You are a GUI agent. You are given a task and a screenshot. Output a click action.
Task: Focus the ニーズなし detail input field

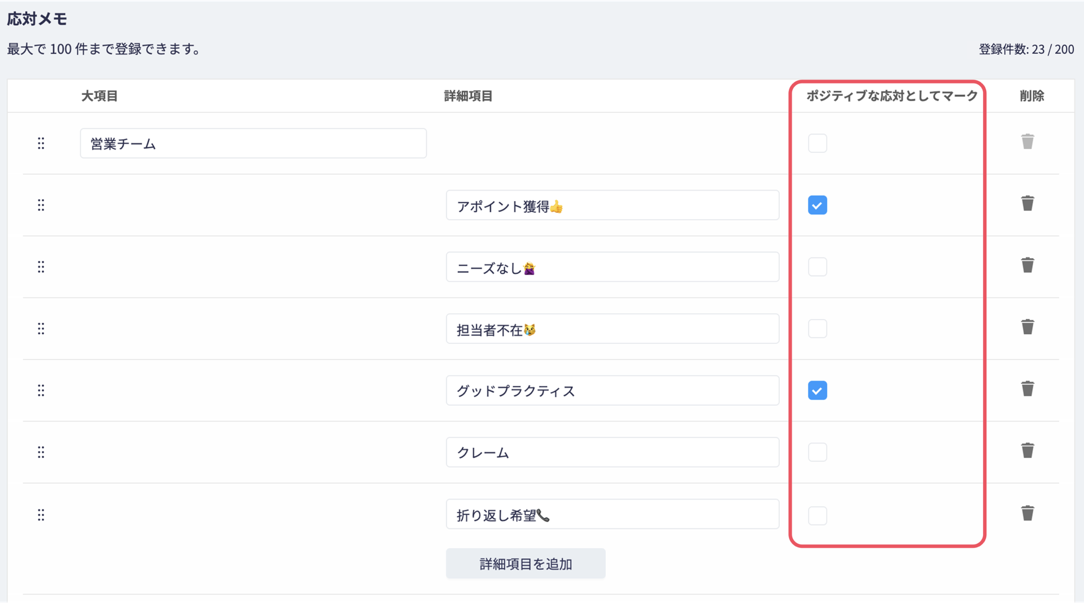click(613, 266)
